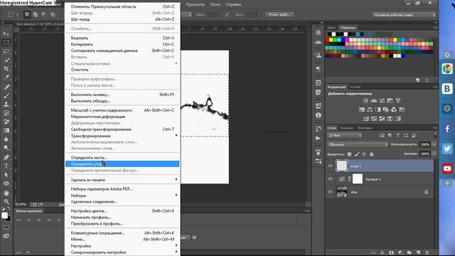Add a Color Balance adjustment

370,110
